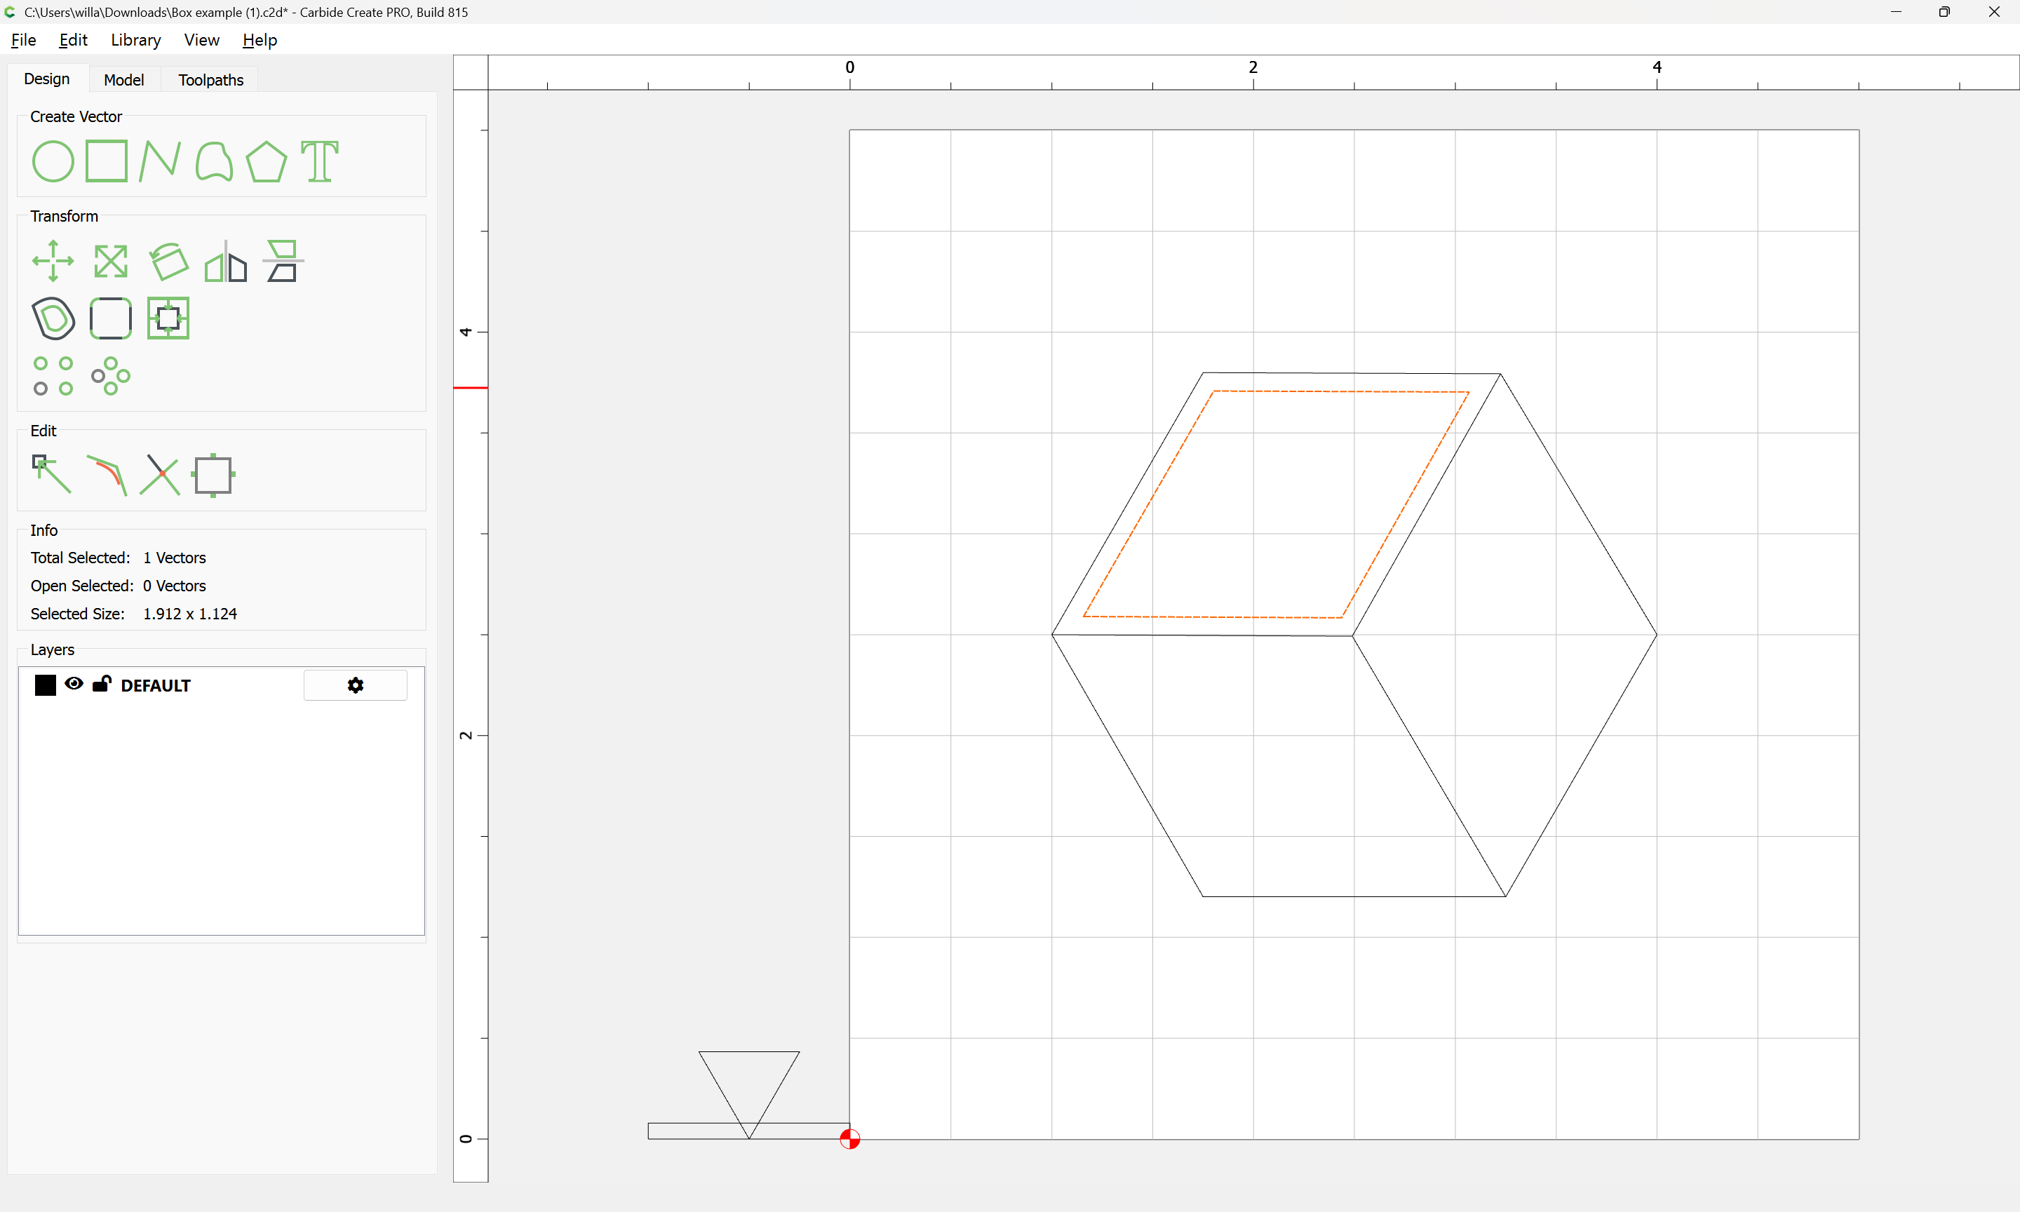This screenshot has height=1212, width=2020.
Task: Select the Polyline vector tool
Action: pyautogui.click(x=159, y=161)
